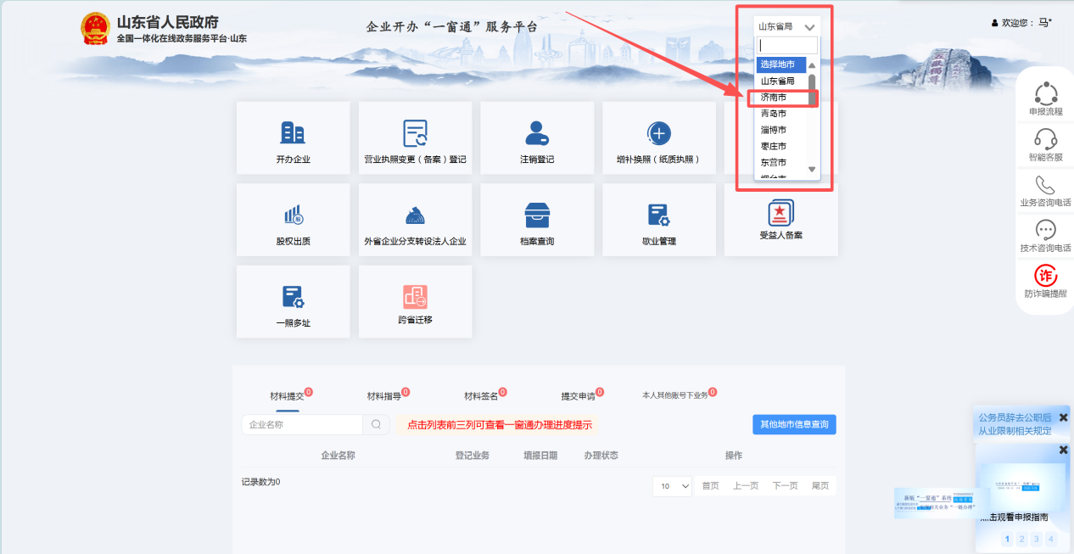The width and height of the screenshot is (1074, 554).
Task: Go to 下一页 in pagination
Action: coord(785,486)
